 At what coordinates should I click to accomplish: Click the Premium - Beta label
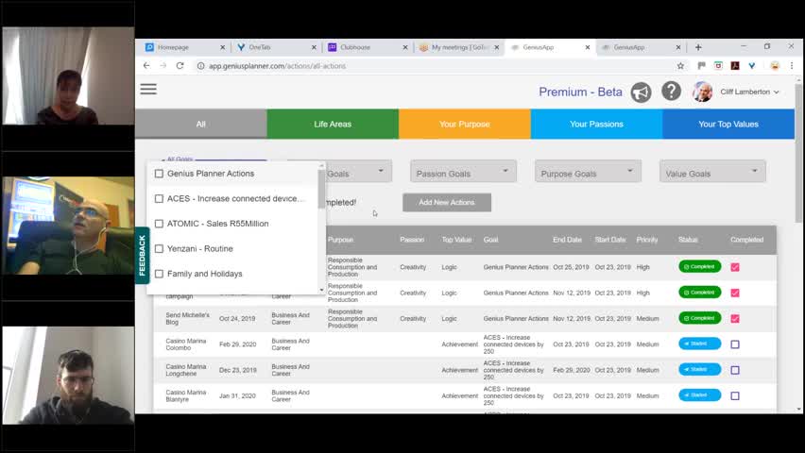580,92
